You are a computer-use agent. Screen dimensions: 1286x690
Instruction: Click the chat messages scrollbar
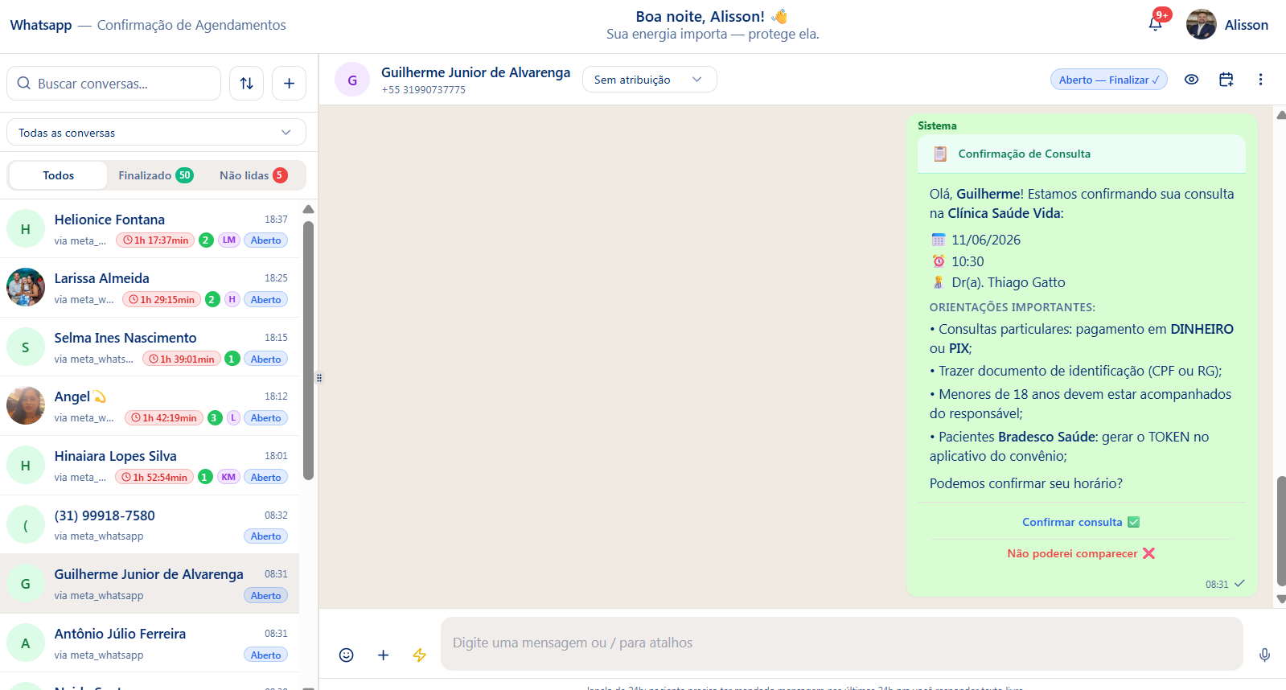(1281, 532)
